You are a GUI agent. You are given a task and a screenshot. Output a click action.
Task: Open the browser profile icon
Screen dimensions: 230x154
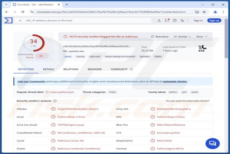(215, 12)
